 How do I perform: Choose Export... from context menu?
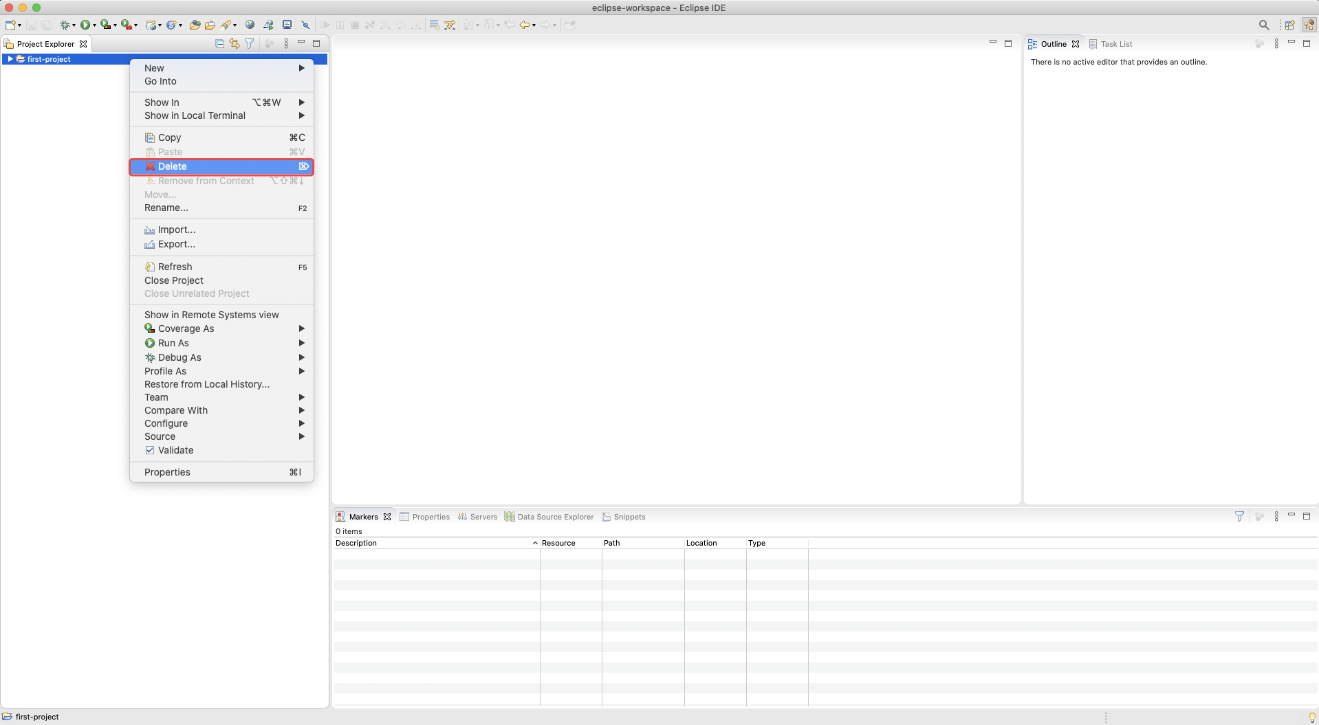[221, 244]
